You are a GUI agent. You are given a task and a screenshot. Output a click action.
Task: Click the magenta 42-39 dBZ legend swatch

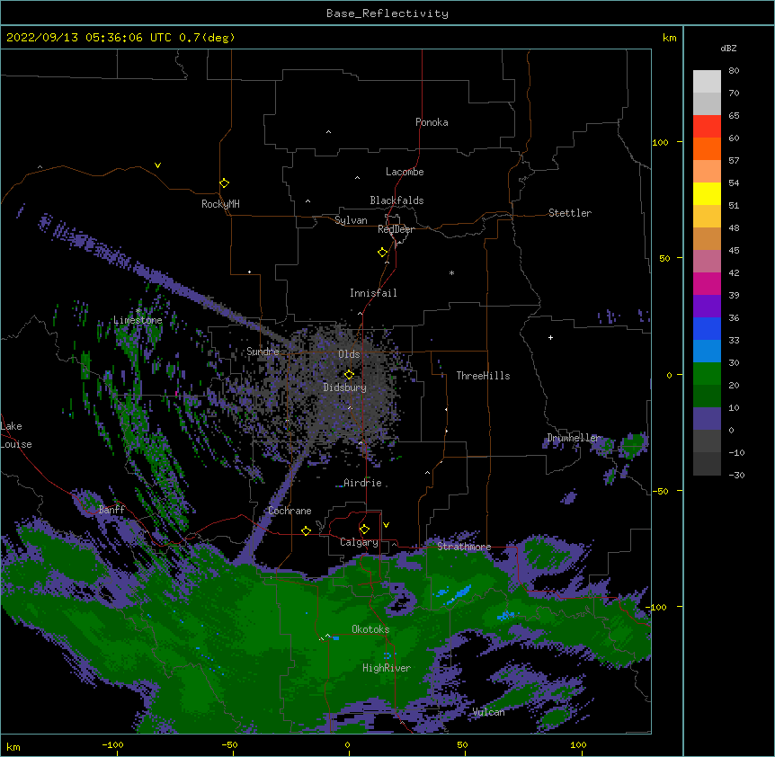click(707, 283)
